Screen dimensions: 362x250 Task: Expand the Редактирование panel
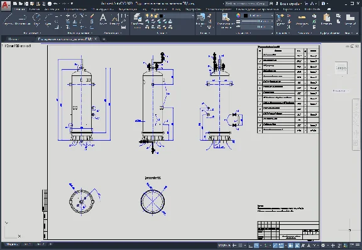pos(80,33)
